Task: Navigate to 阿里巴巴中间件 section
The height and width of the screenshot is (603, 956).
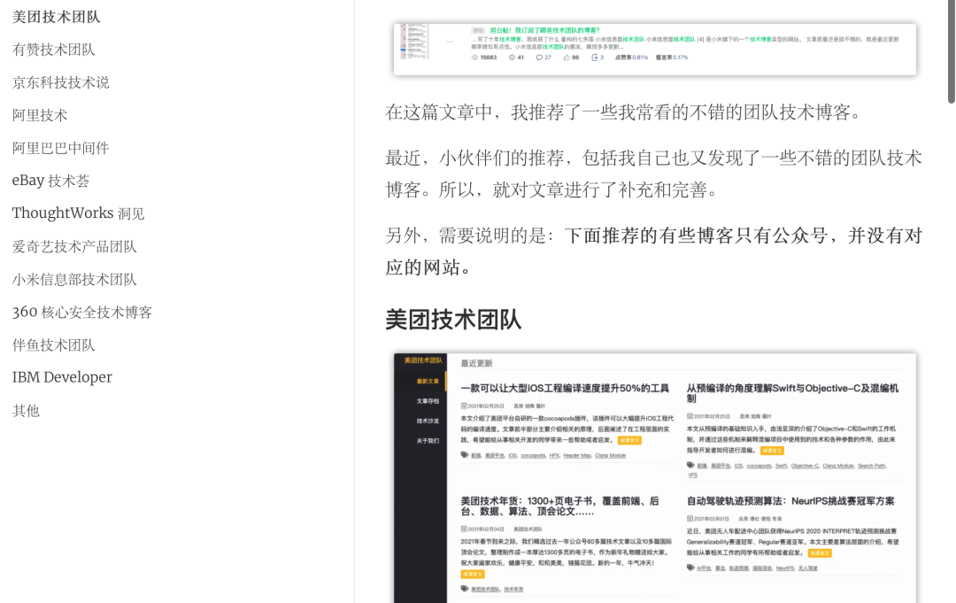Action: click(x=61, y=148)
